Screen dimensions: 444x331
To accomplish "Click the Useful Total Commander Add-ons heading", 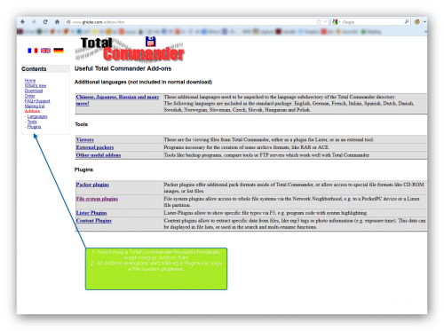I will (x=123, y=68).
